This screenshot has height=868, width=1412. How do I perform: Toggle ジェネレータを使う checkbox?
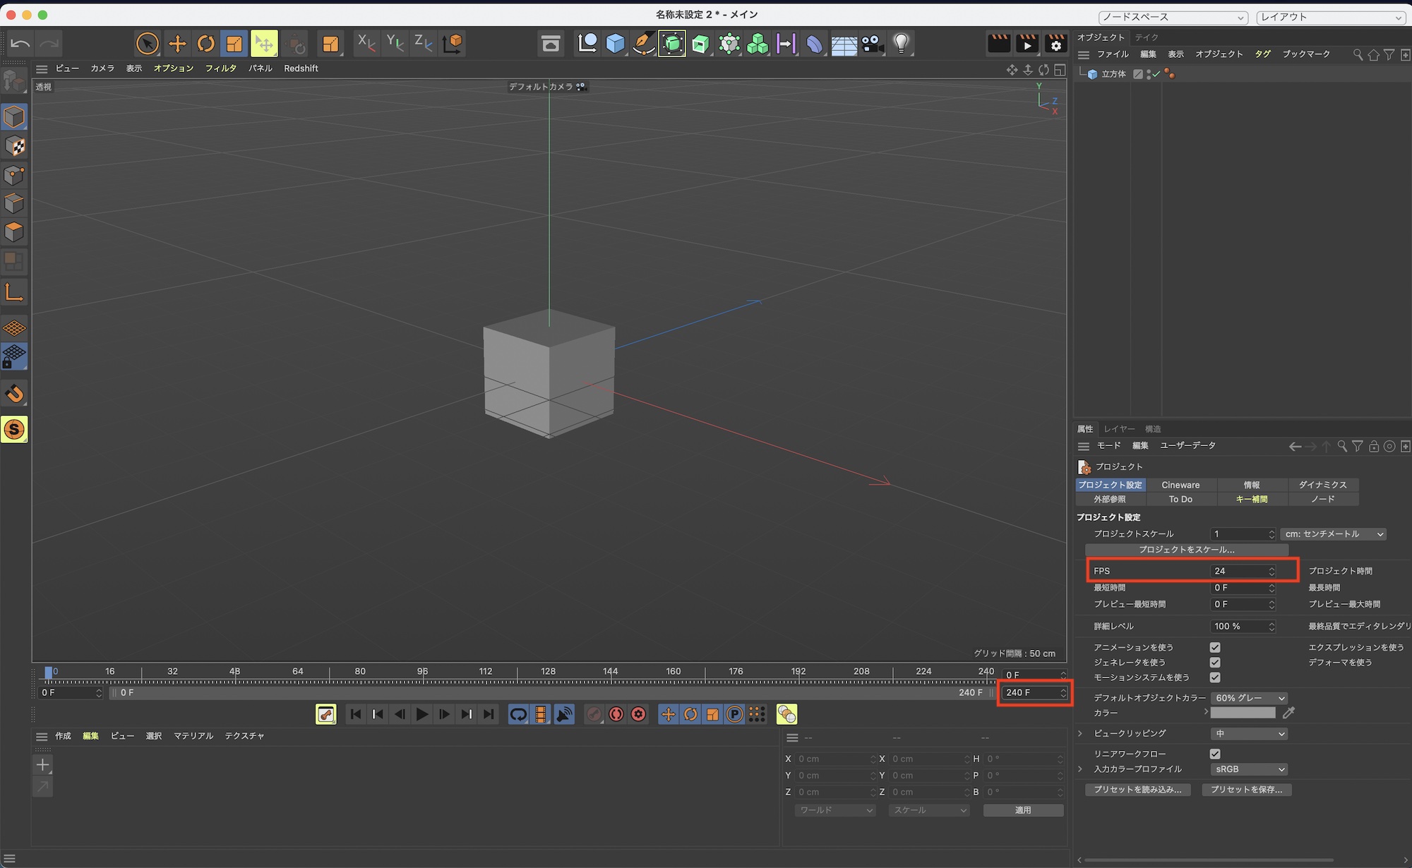coord(1214,662)
